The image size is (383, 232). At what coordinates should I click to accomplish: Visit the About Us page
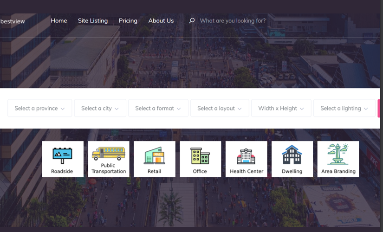(161, 21)
